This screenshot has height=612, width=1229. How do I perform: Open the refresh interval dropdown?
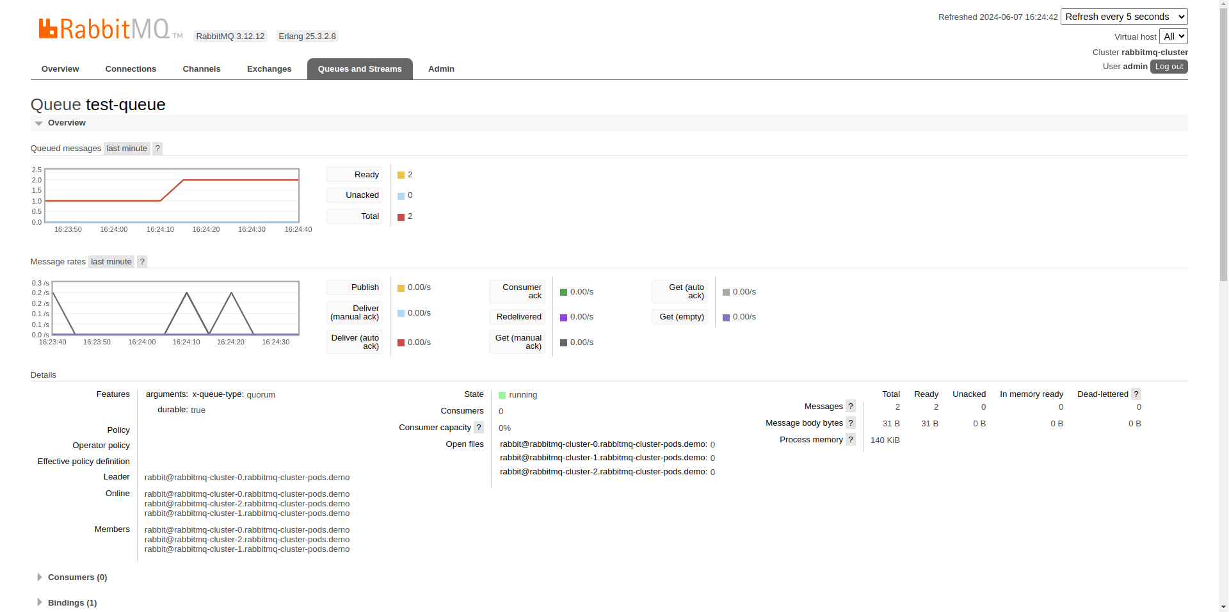click(1123, 17)
